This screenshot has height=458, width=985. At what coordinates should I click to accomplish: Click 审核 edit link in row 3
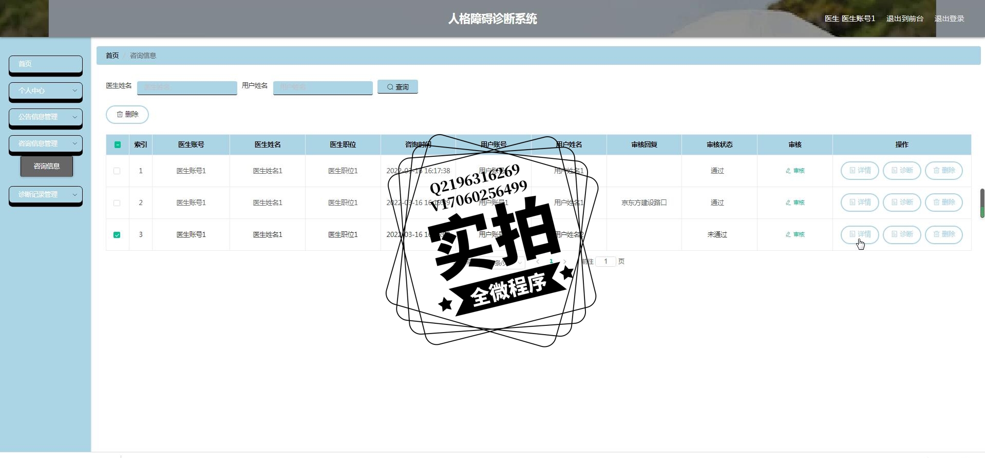(795, 234)
